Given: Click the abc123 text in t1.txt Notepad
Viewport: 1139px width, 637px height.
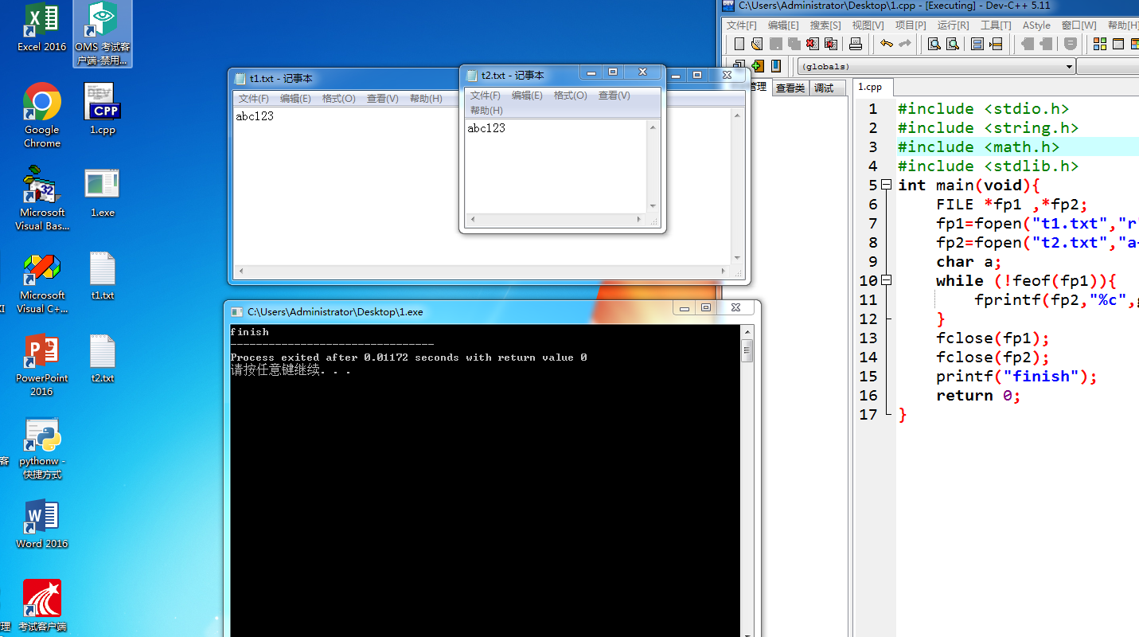Looking at the screenshot, I should click(x=255, y=116).
